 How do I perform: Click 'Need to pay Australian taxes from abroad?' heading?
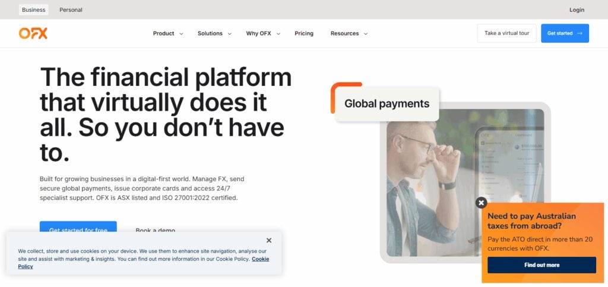tap(531, 221)
